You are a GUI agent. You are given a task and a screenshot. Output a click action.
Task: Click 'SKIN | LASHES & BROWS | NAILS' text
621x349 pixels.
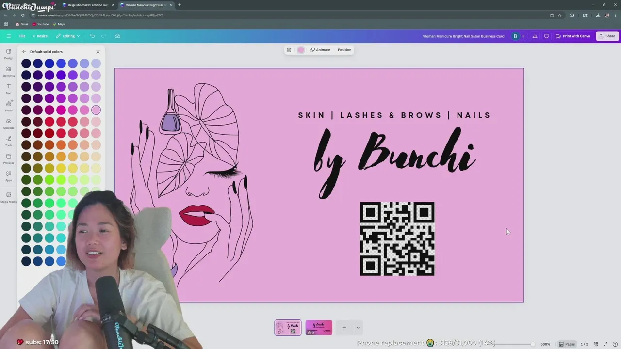[x=394, y=115]
